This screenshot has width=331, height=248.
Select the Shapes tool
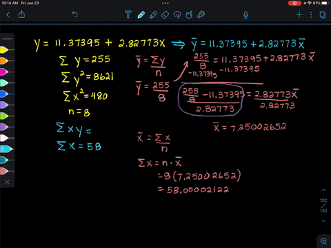click(x=189, y=15)
